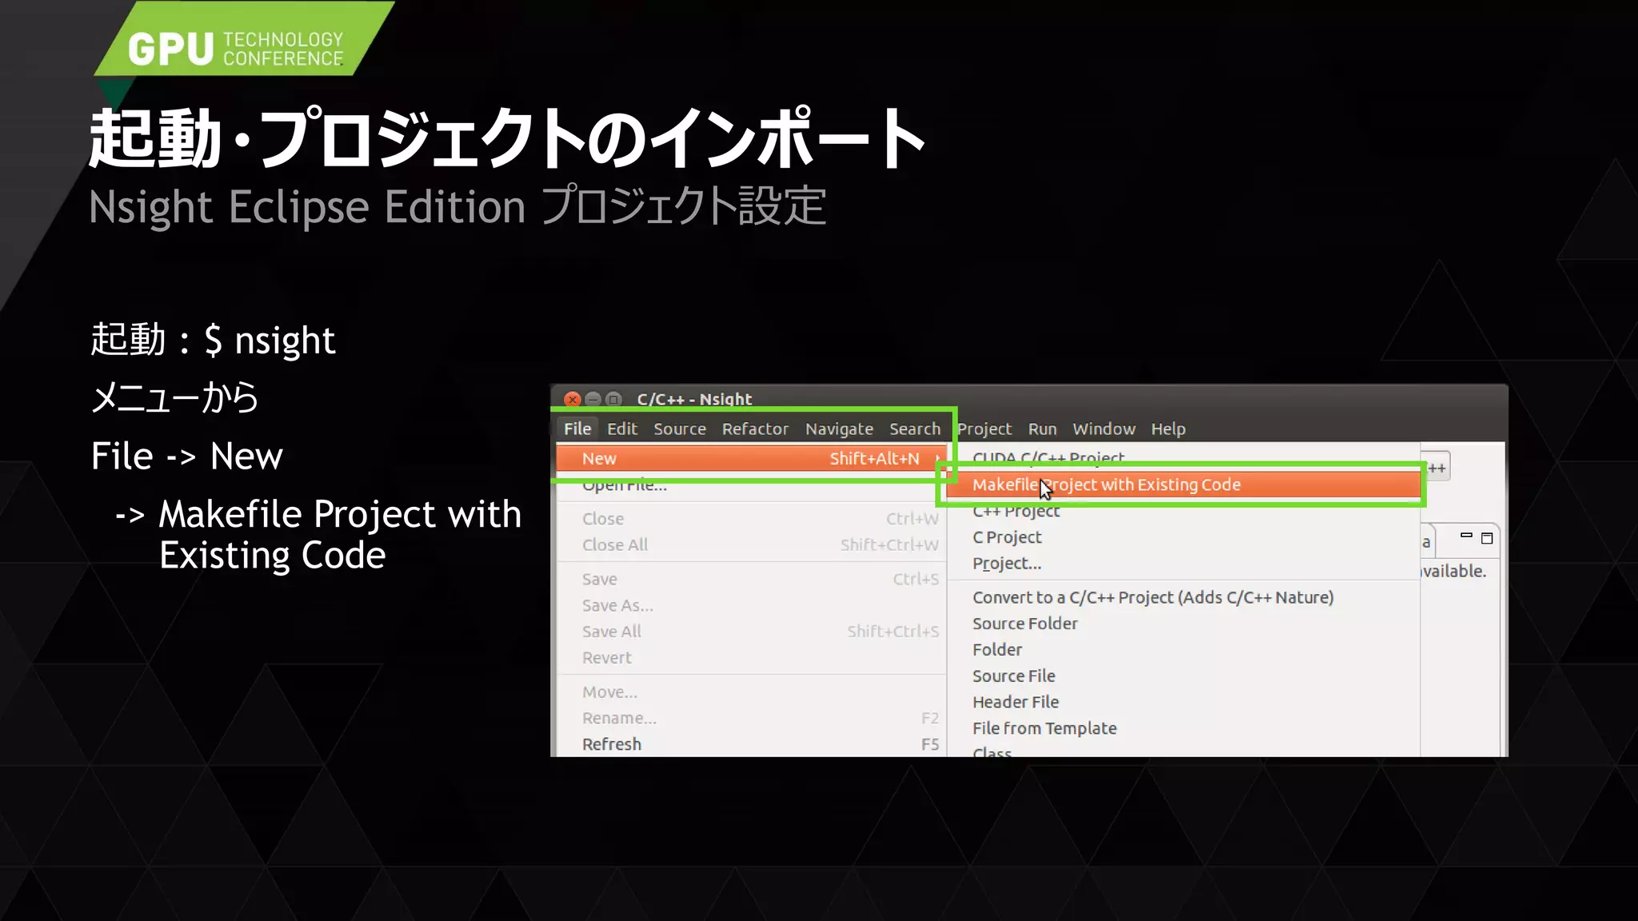The image size is (1638, 921).
Task: Click the maximize button of Nsight window
Action: click(x=613, y=399)
